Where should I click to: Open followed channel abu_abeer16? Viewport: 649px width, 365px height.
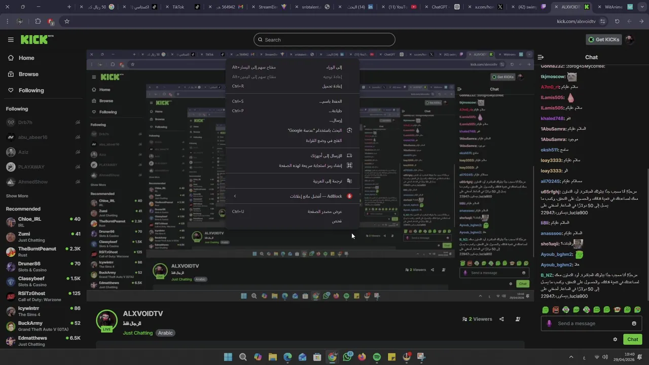click(43, 137)
